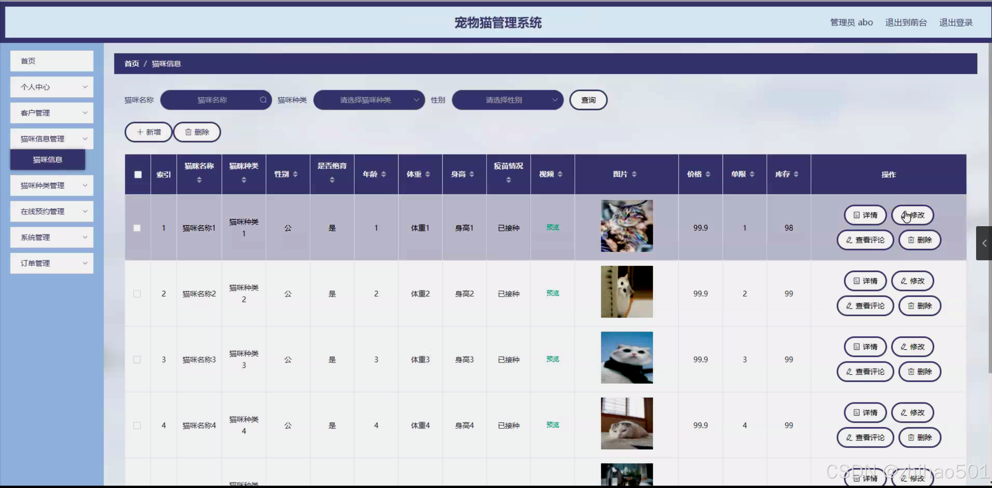Expand the 订单管理 sidebar menu
Viewport: 992px width, 488px height.
tap(52, 263)
